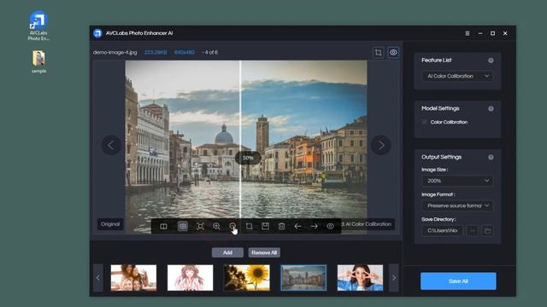Image resolution: width=547 pixels, height=307 pixels.
Task: Click the 50% split slider handle
Action: pos(248,158)
